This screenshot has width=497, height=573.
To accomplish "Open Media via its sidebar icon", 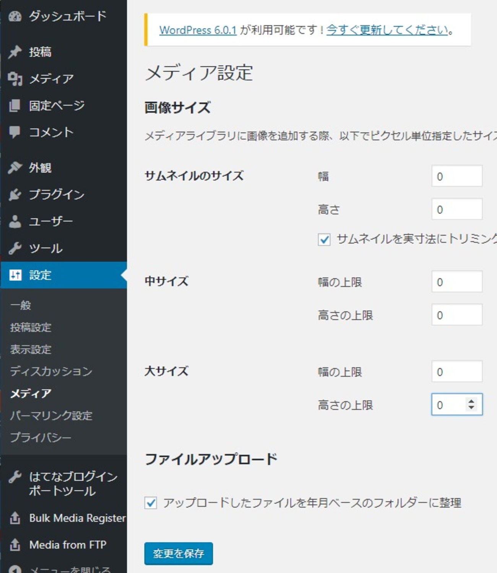I will point(15,79).
